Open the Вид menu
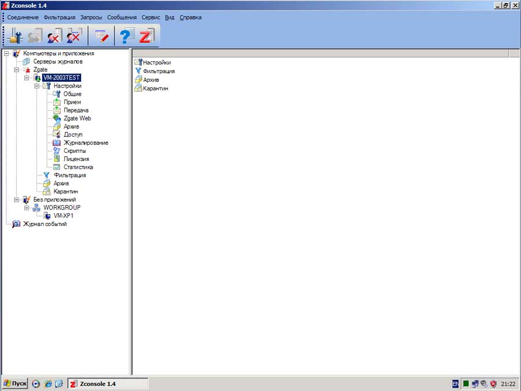521x391 pixels. pyautogui.click(x=170, y=17)
